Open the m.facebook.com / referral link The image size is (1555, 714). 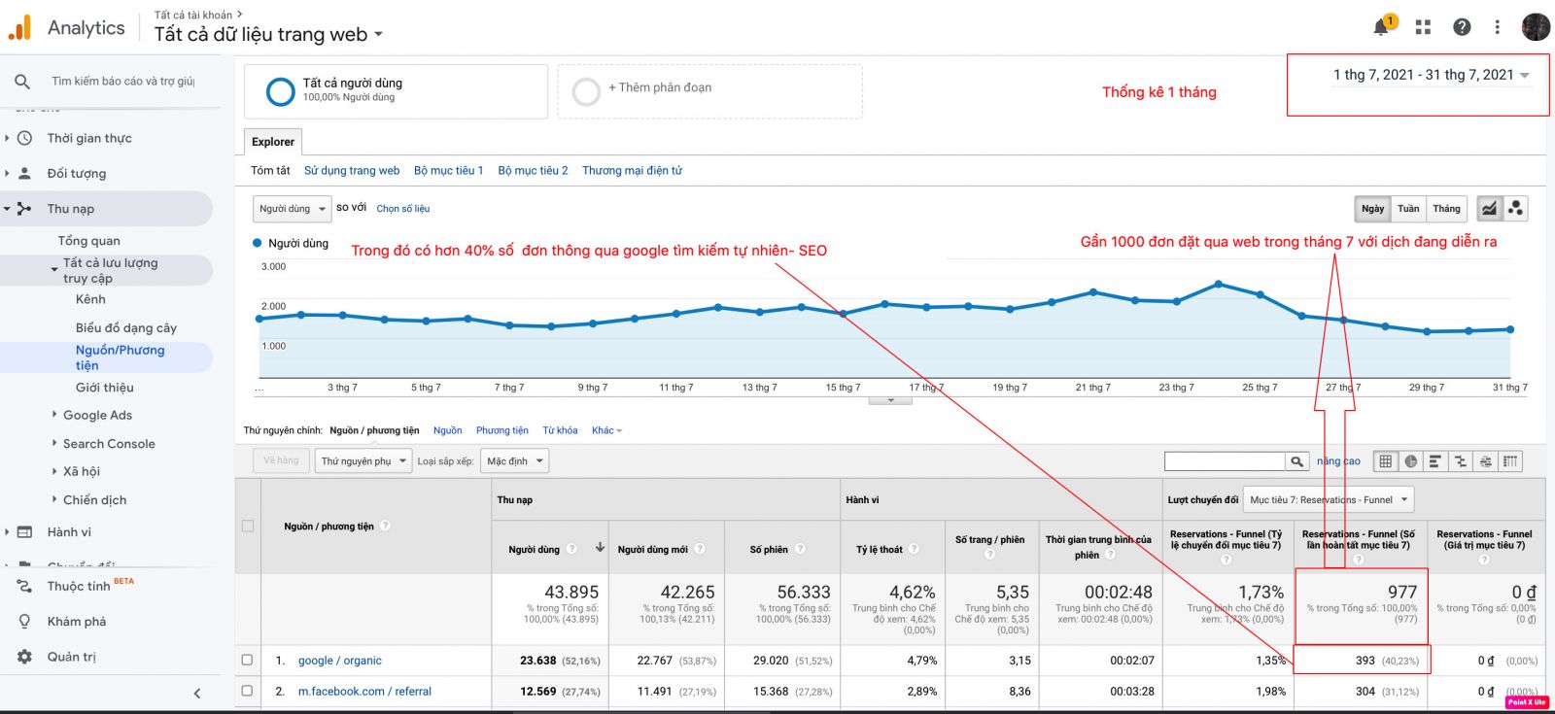[x=364, y=692]
